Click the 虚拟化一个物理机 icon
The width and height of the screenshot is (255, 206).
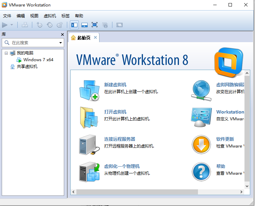pyautogui.click(x=89, y=172)
